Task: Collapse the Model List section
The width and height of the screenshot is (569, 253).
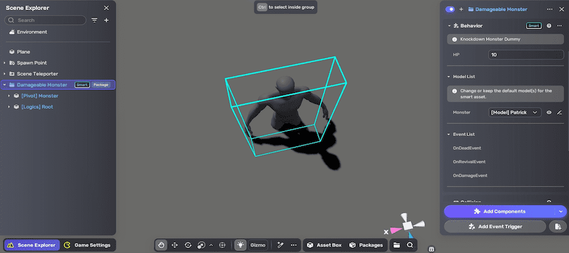Action: (x=449, y=77)
